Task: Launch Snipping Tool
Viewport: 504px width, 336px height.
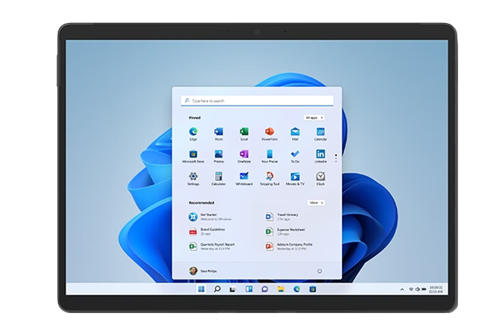Action: pyautogui.click(x=269, y=178)
